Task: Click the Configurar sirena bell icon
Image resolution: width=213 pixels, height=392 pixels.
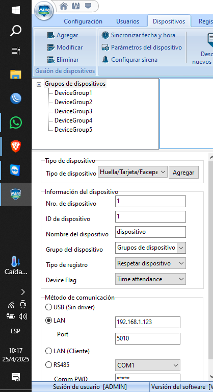Action: [x=105, y=60]
